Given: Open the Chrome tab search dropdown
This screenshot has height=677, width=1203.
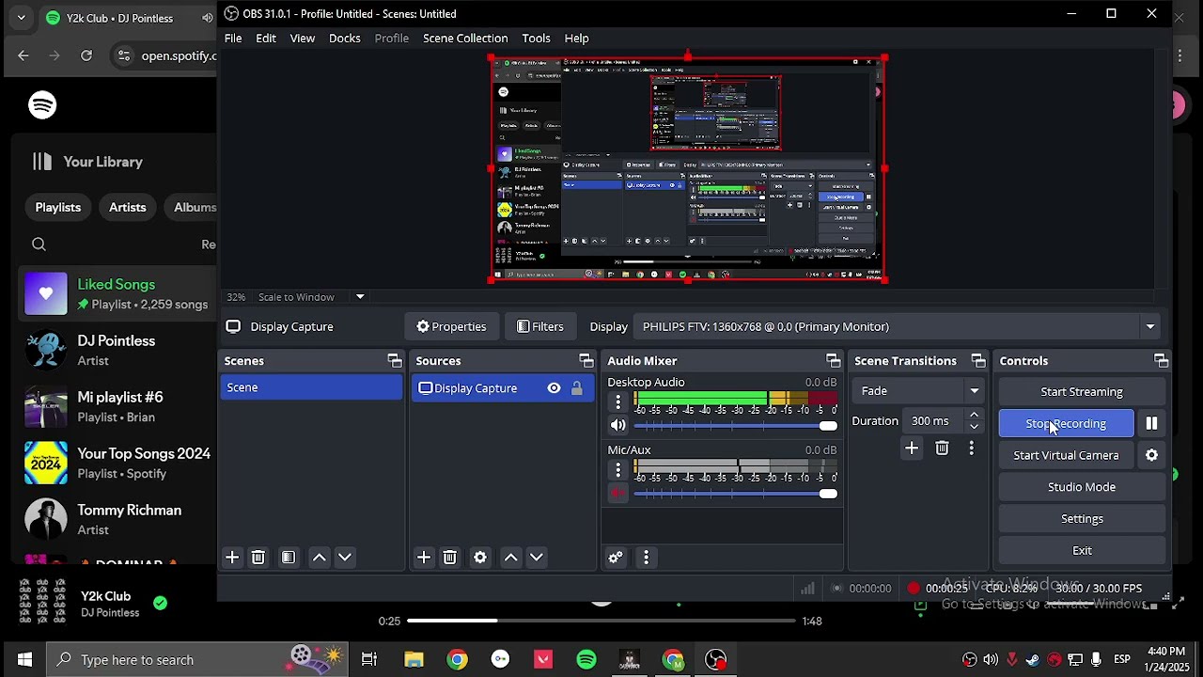Looking at the screenshot, I should (21, 18).
